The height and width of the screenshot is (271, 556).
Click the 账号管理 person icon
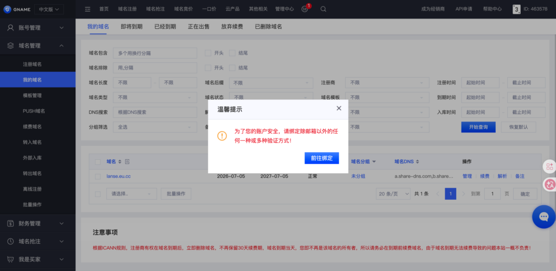pyautogui.click(x=11, y=28)
